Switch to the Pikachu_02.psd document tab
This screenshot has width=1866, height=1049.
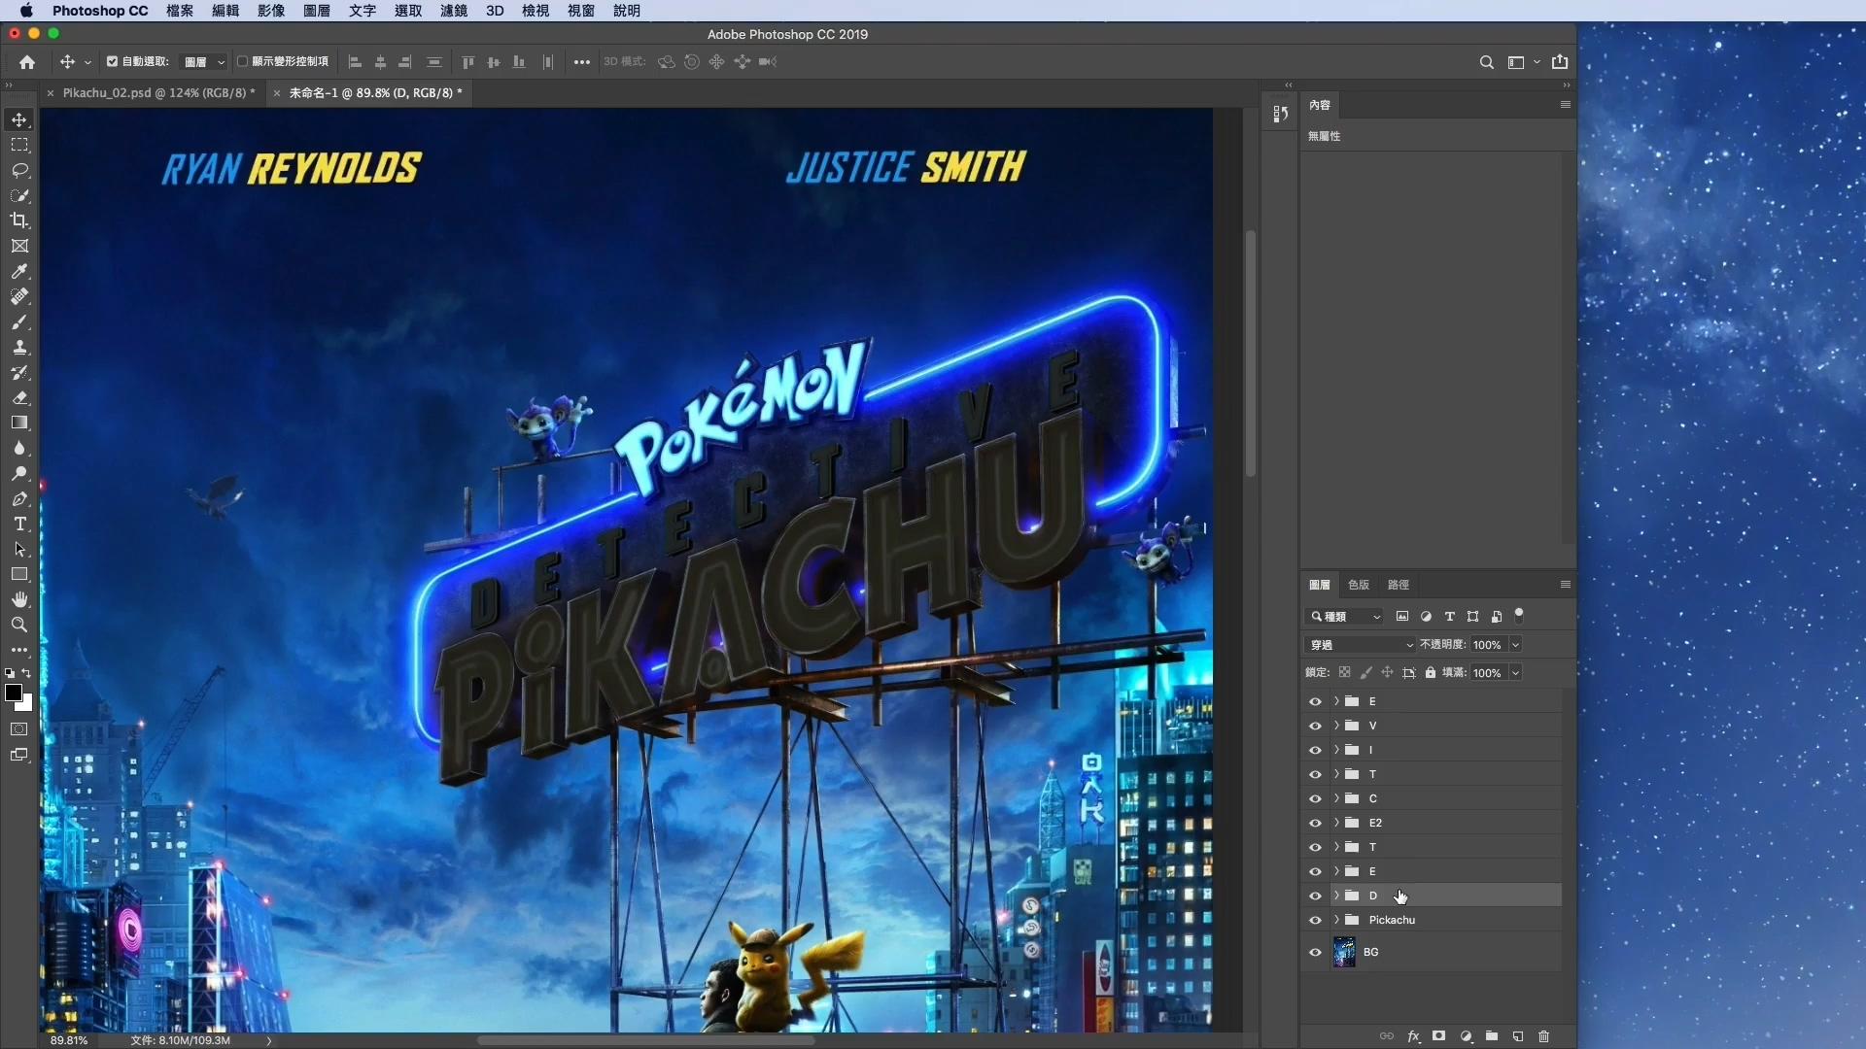(x=158, y=93)
